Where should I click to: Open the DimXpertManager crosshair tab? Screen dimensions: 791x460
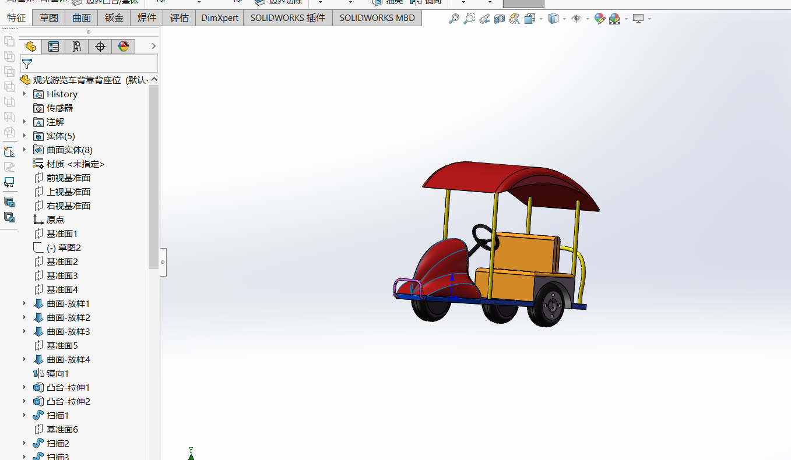pyautogui.click(x=100, y=47)
